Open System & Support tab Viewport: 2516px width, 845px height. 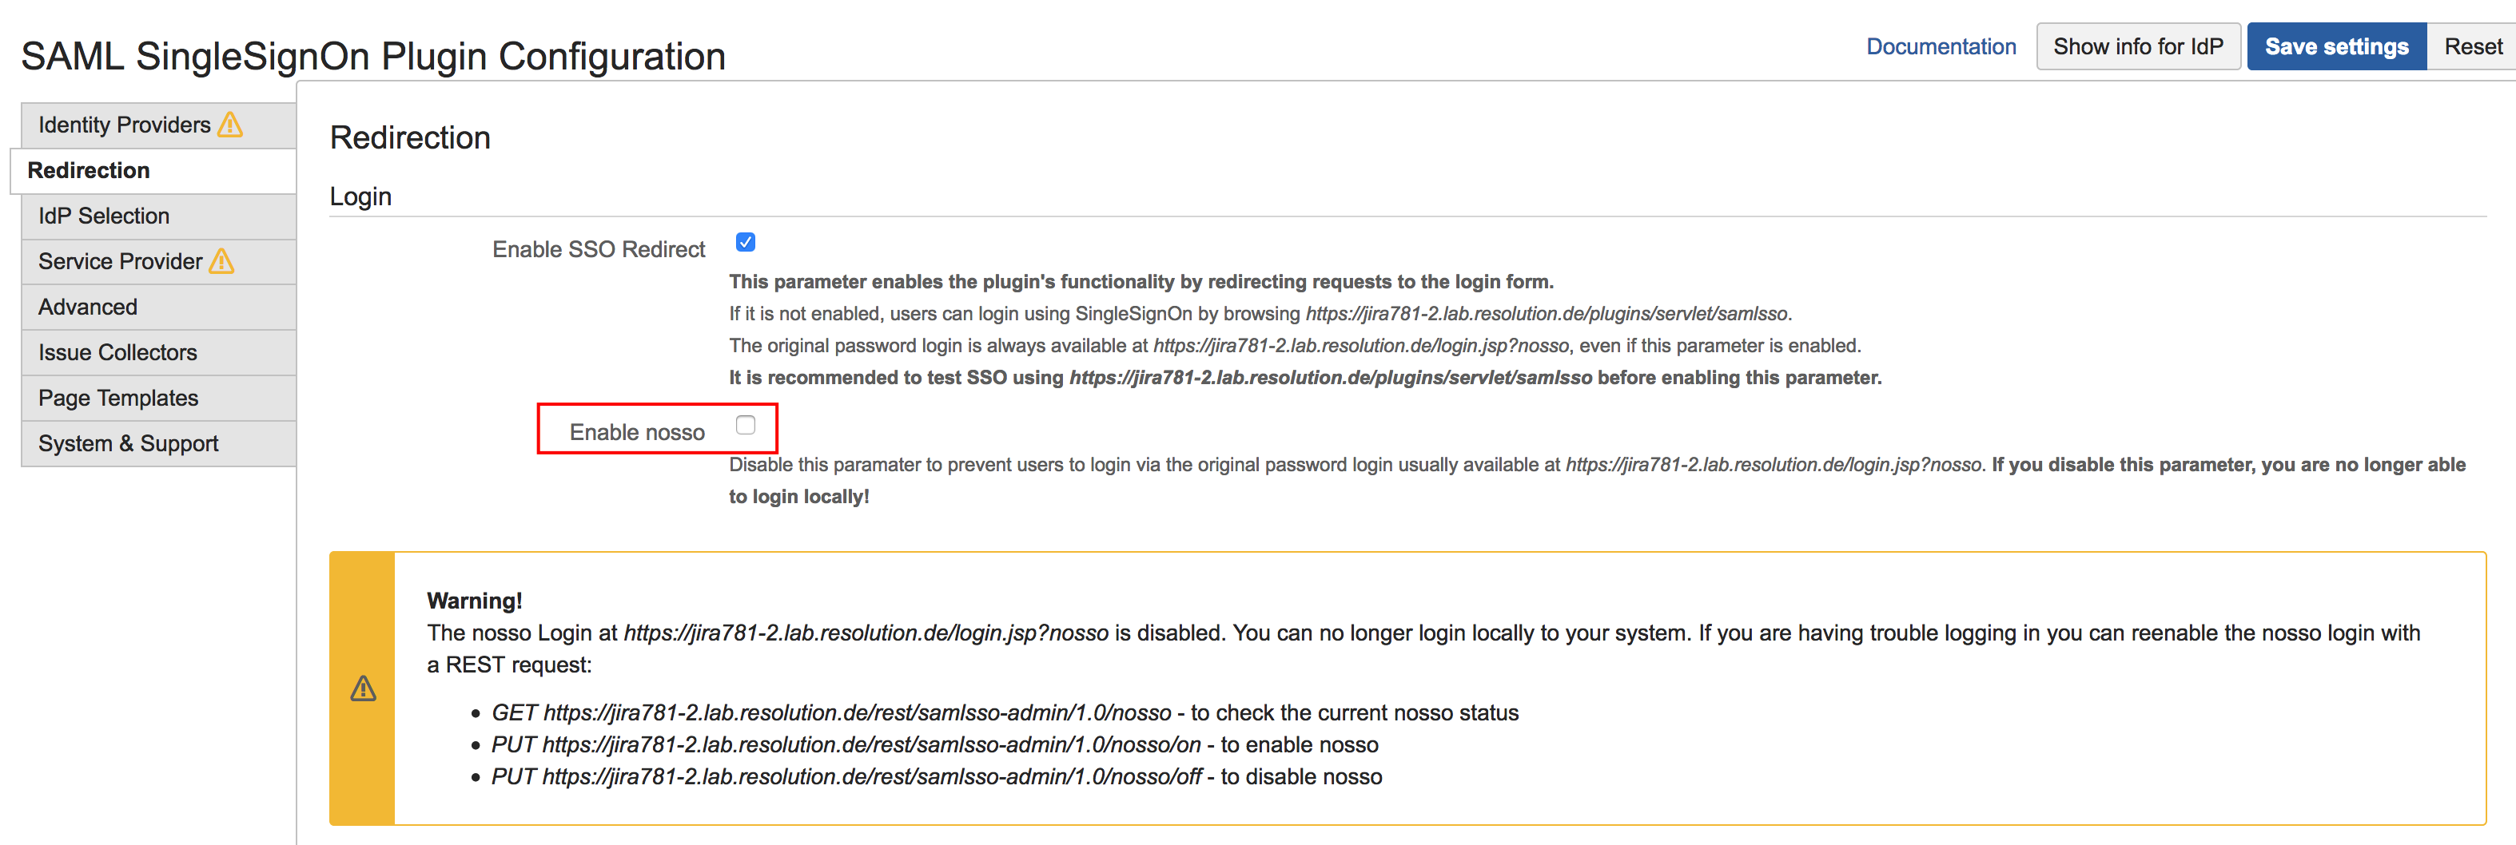[128, 443]
